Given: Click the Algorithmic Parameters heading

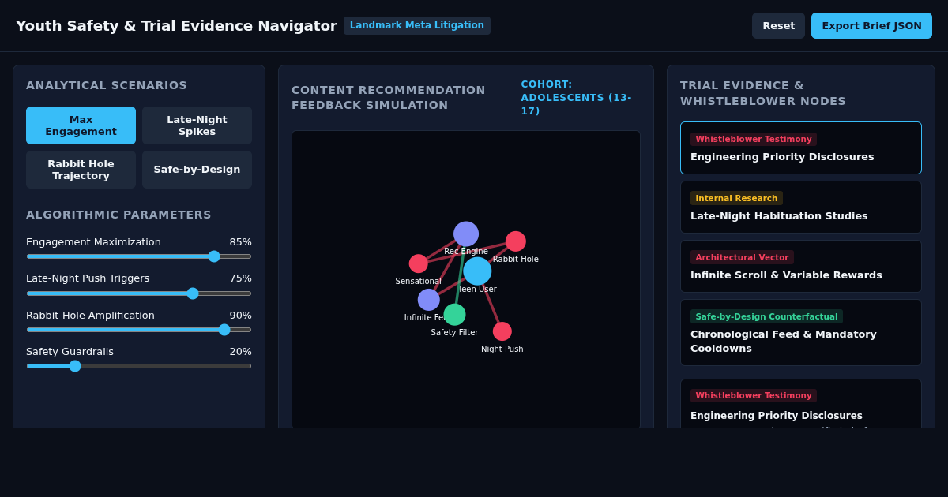Looking at the screenshot, I should coord(118,215).
